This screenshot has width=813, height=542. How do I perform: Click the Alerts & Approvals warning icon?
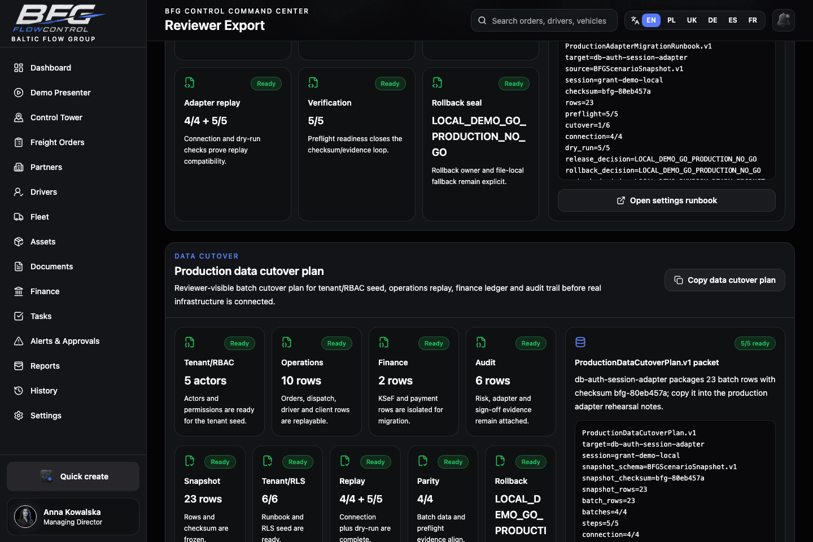(19, 341)
